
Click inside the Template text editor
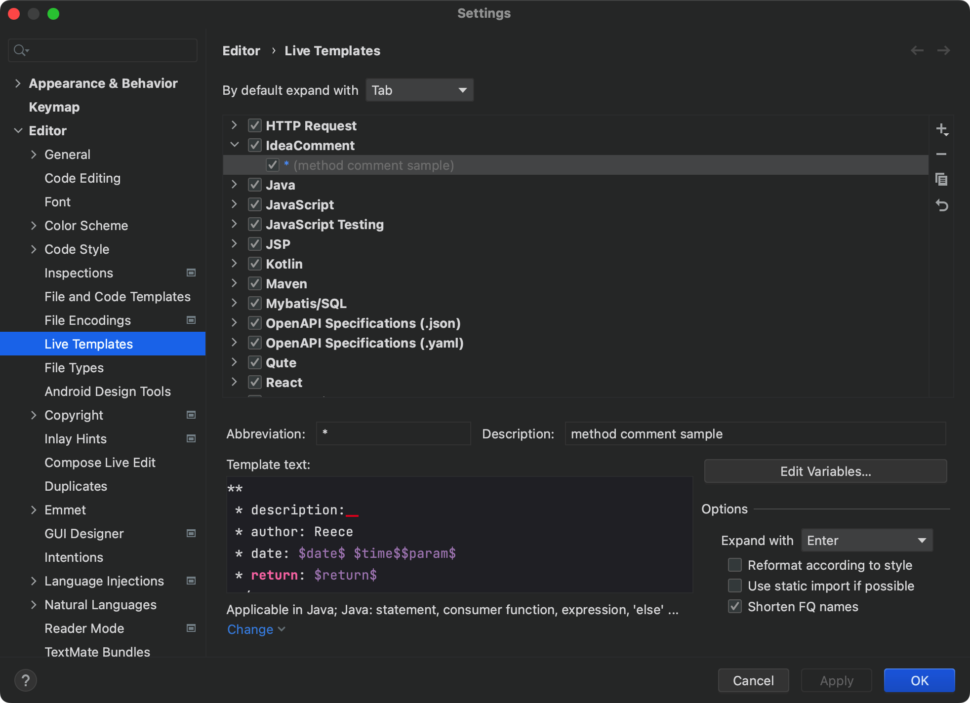click(459, 534)
